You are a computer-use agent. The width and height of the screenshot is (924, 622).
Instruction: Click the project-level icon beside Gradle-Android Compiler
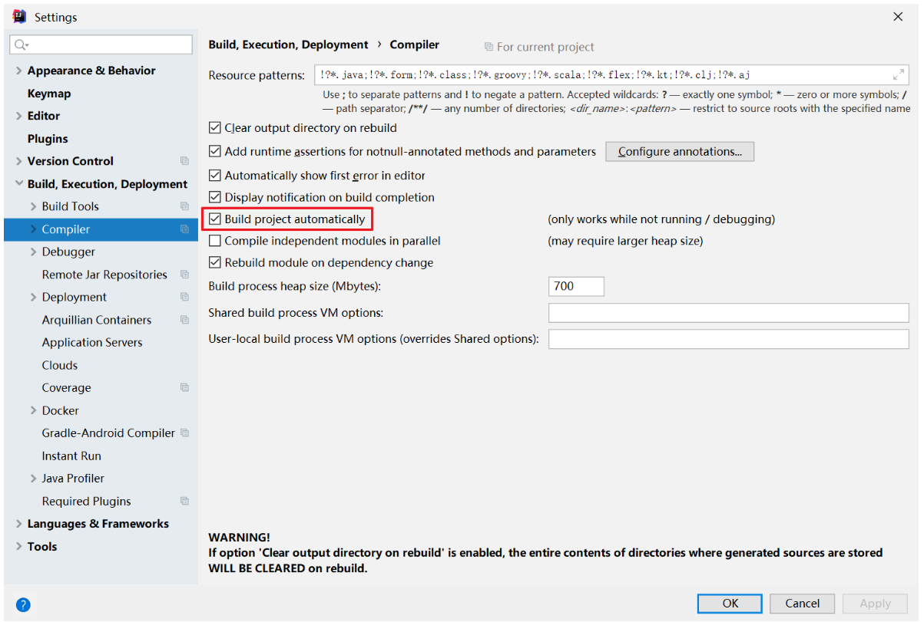(x=184, y=433)
